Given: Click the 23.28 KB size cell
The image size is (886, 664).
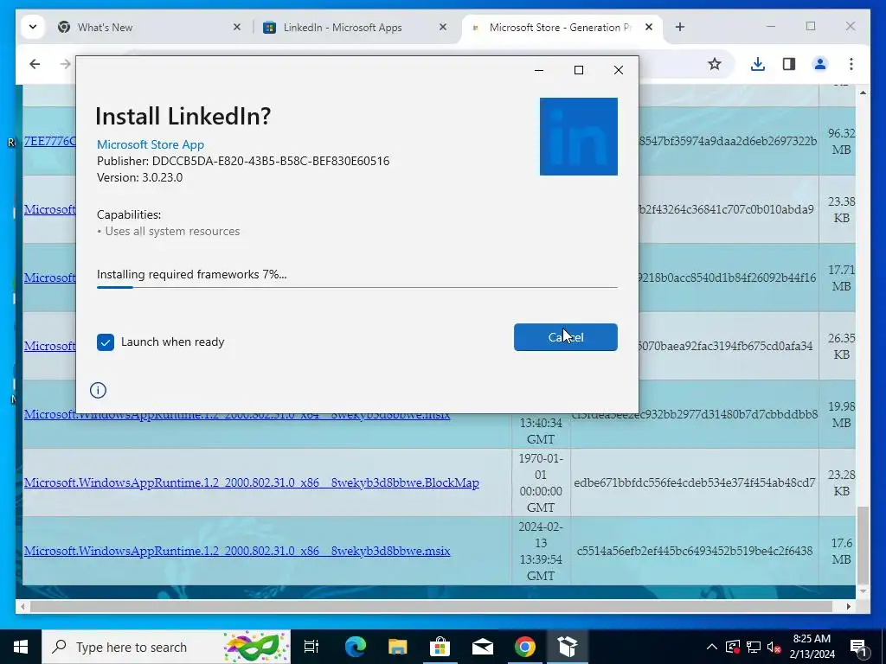Looking at the screenshot, I should pyautogui.click(x=841, y=482).
